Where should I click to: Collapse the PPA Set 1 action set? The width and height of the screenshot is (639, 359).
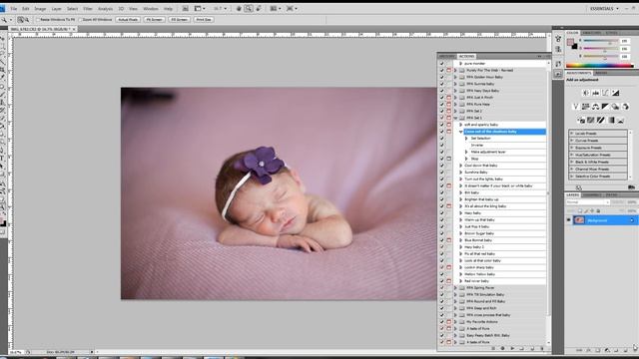[455, 118]
